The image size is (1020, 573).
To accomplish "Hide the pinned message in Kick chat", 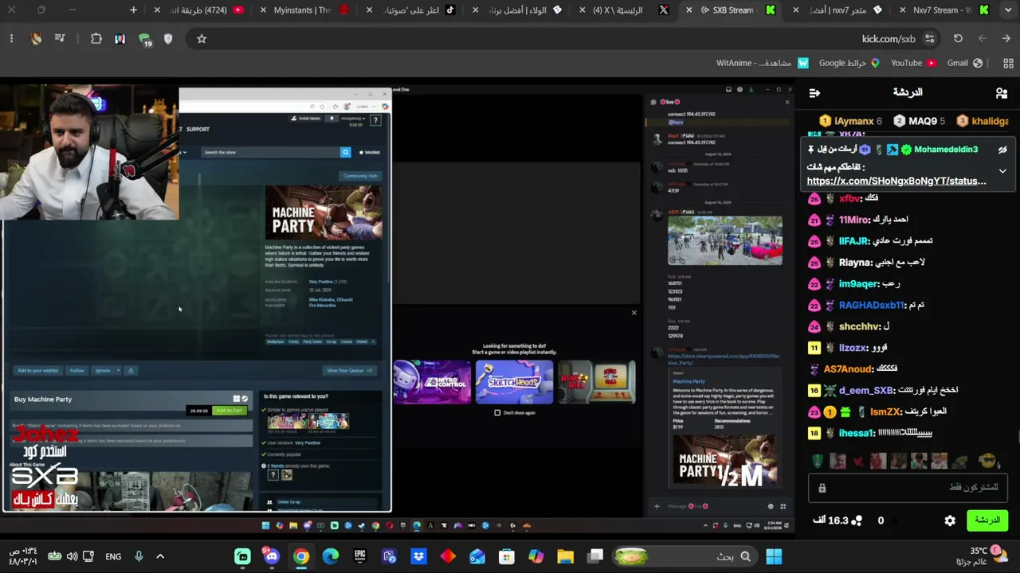I will pos(1002,150).
